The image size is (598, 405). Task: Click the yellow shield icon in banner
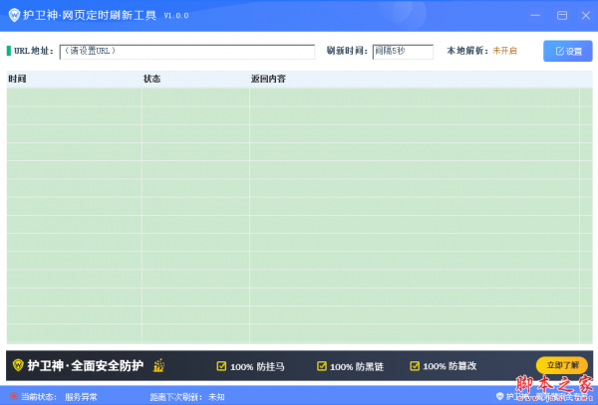(x=18, y=365)
